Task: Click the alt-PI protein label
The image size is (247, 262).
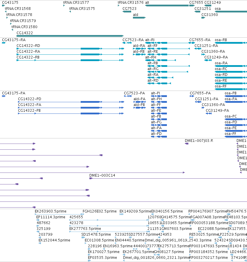Action: [156, 93]
